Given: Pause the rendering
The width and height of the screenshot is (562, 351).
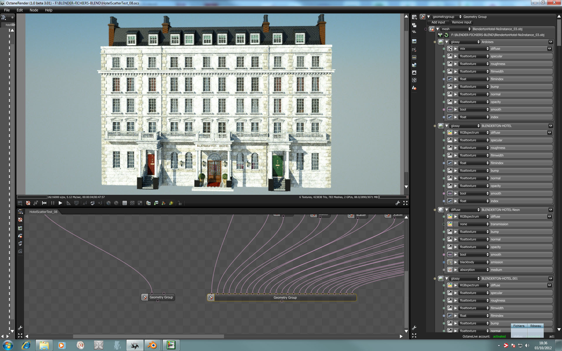Looking at the screenshot, I should pos(53,203).
